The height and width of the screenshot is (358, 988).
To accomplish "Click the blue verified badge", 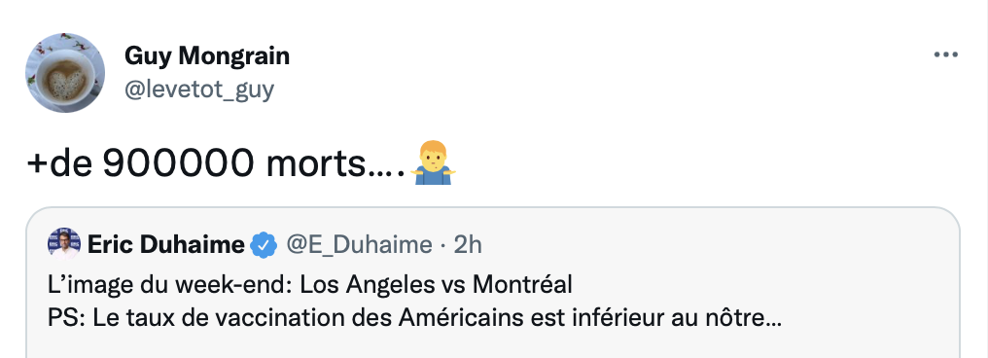I will click(264, 244).
